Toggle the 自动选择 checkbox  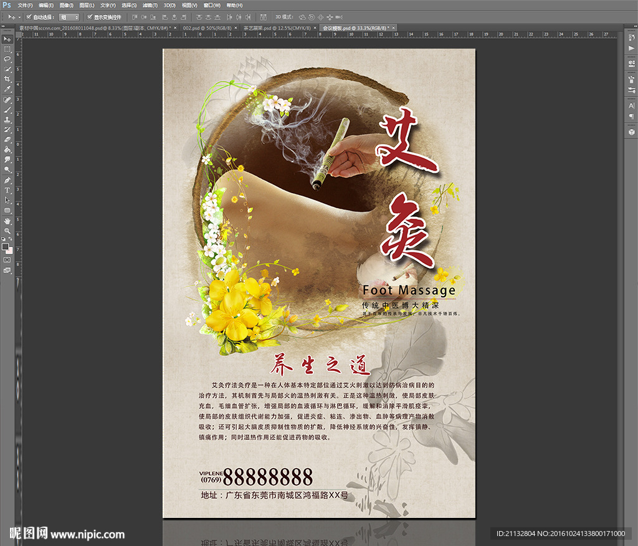[x=29, y=17]
